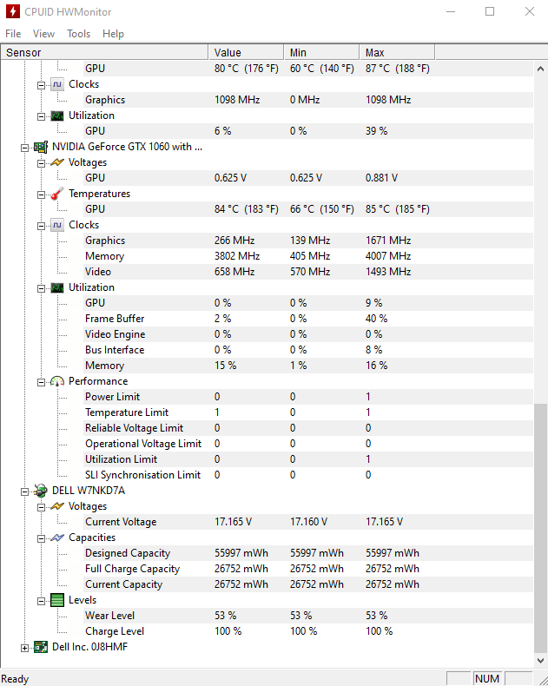Select the Temperature Limit row
This screenshot has width=548, height=686.
coord(267,412)
